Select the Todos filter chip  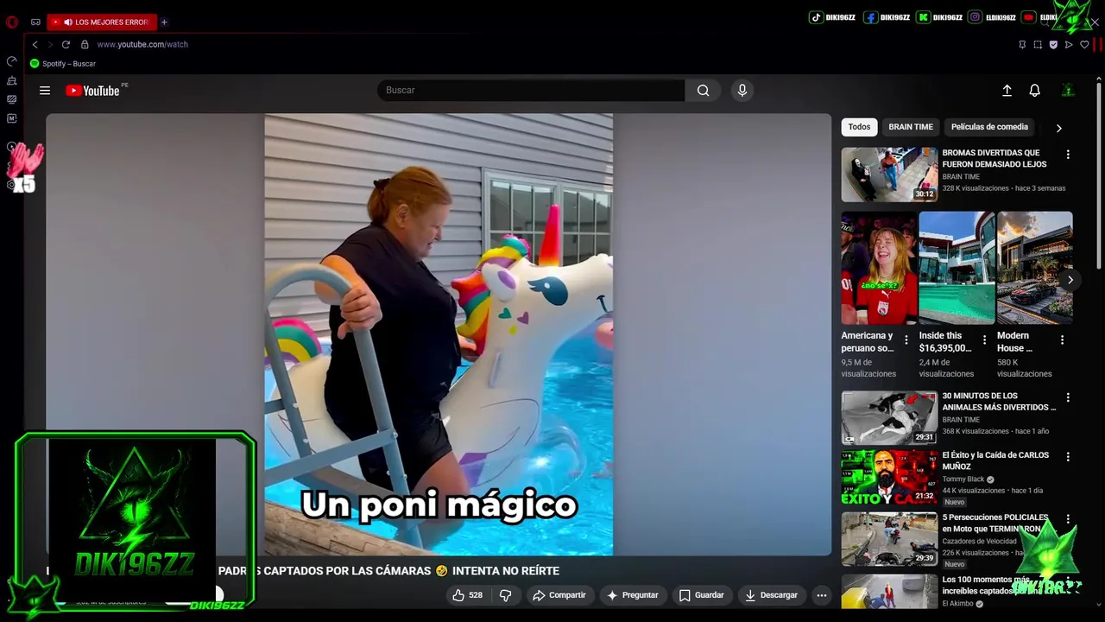click(859, 127)
